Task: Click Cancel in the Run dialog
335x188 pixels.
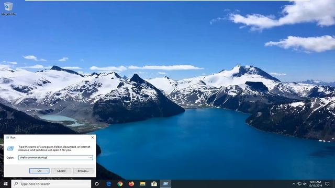Action: click(61, 171)
